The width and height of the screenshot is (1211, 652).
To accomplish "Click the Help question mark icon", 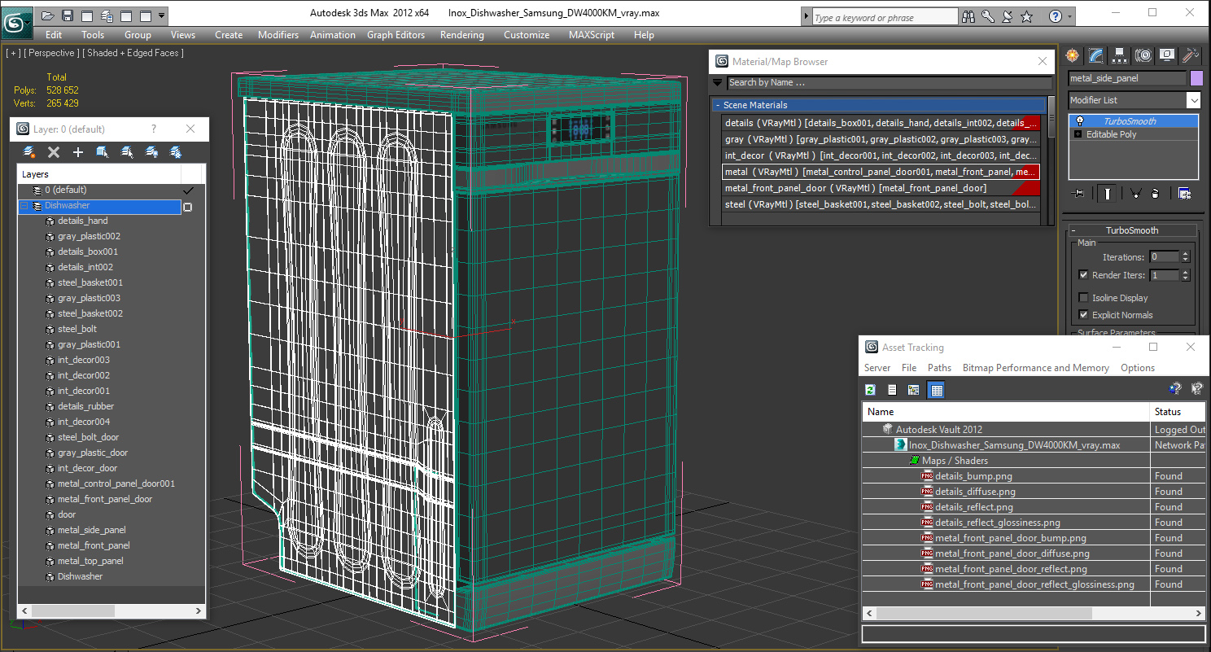I will 1056,16.
